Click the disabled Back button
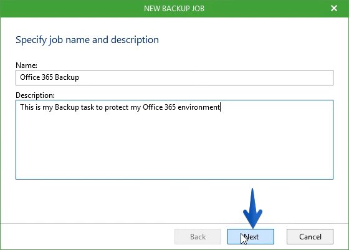This screenshot has height=250, width=349. (x=198, y=236)
